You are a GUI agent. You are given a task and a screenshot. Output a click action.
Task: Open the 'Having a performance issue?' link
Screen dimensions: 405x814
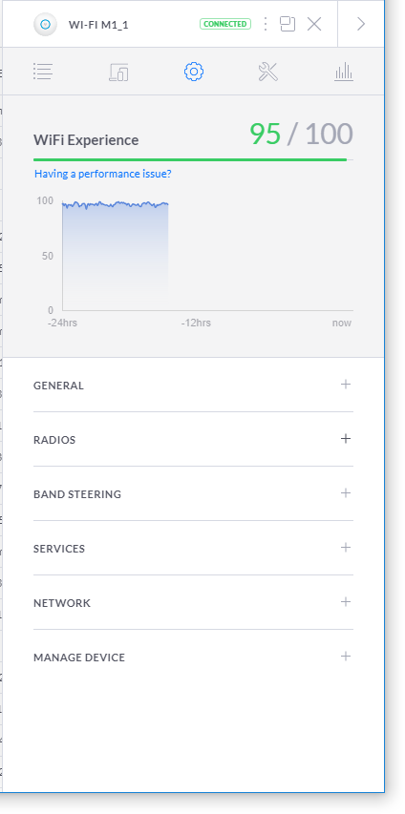(103, 174)
